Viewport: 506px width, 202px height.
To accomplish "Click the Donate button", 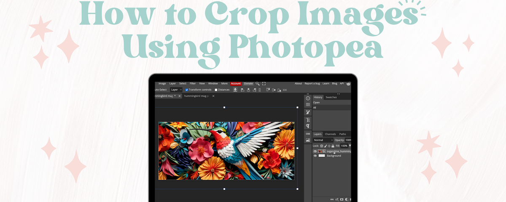I will pos(248,84).
